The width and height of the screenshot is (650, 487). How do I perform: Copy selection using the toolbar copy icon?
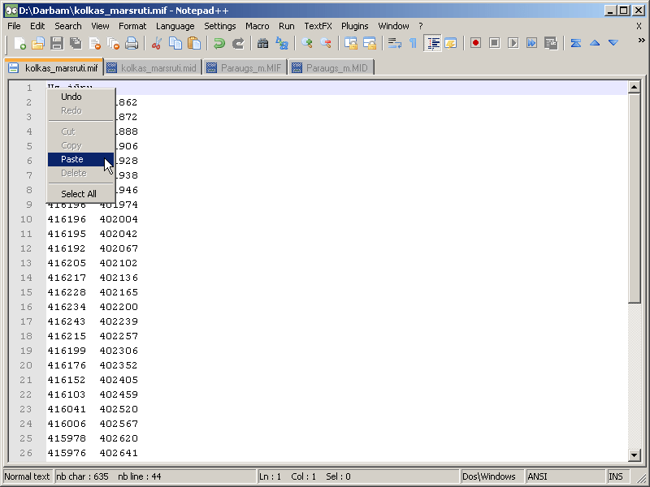tap(175, 43)
